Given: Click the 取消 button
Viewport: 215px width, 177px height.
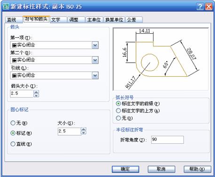Looking at the screenshot, I should [x=161, y=169].
